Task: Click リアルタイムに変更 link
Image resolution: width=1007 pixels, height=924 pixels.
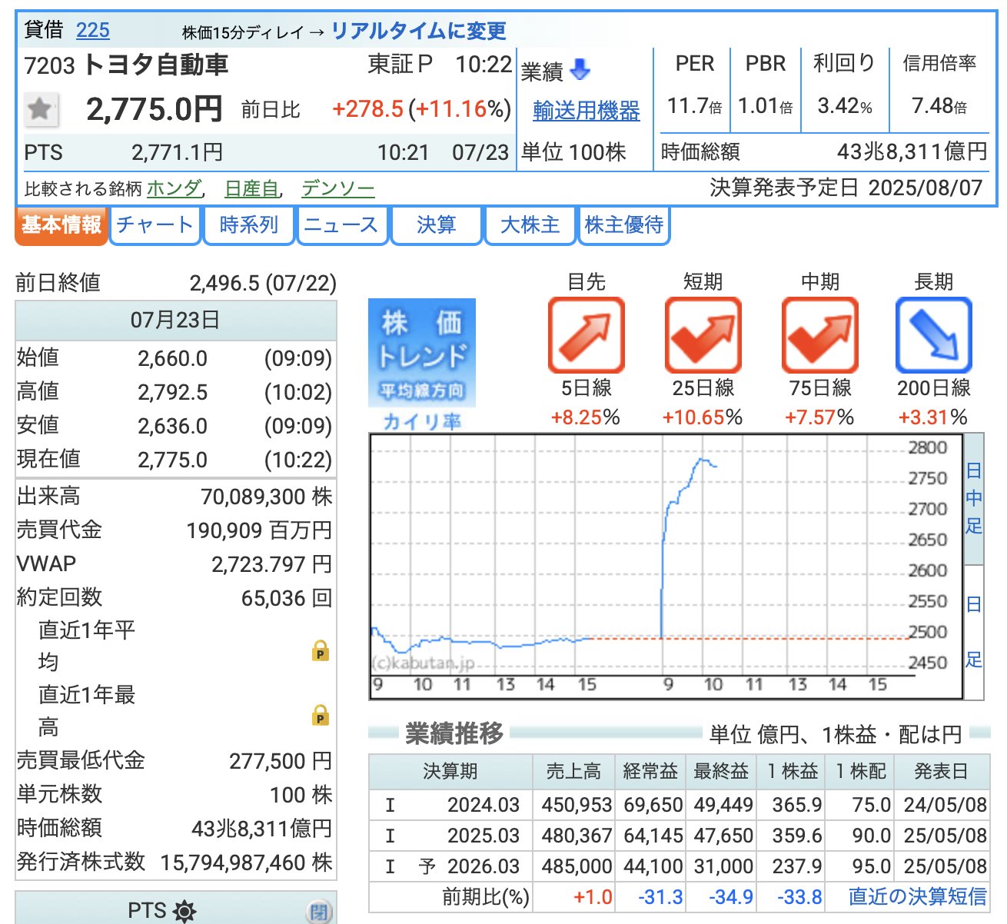Action: (419, 31)
